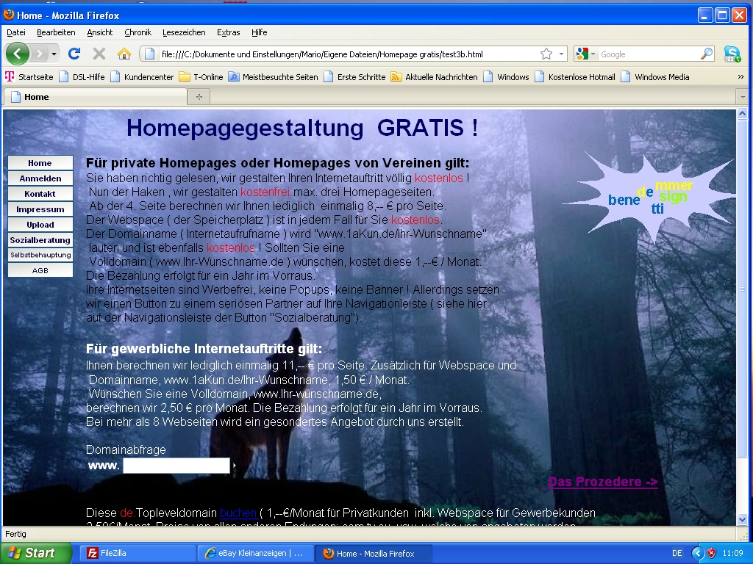The image size is (753, 564).
Task: Click the Fertig status bar text
Action: [16, 534]
